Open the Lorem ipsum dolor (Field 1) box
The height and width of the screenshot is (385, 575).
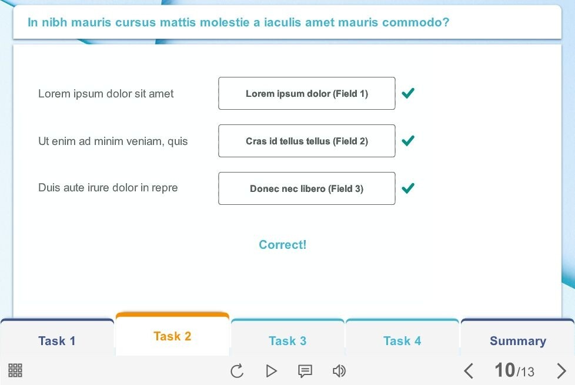[x=306, y=93]
